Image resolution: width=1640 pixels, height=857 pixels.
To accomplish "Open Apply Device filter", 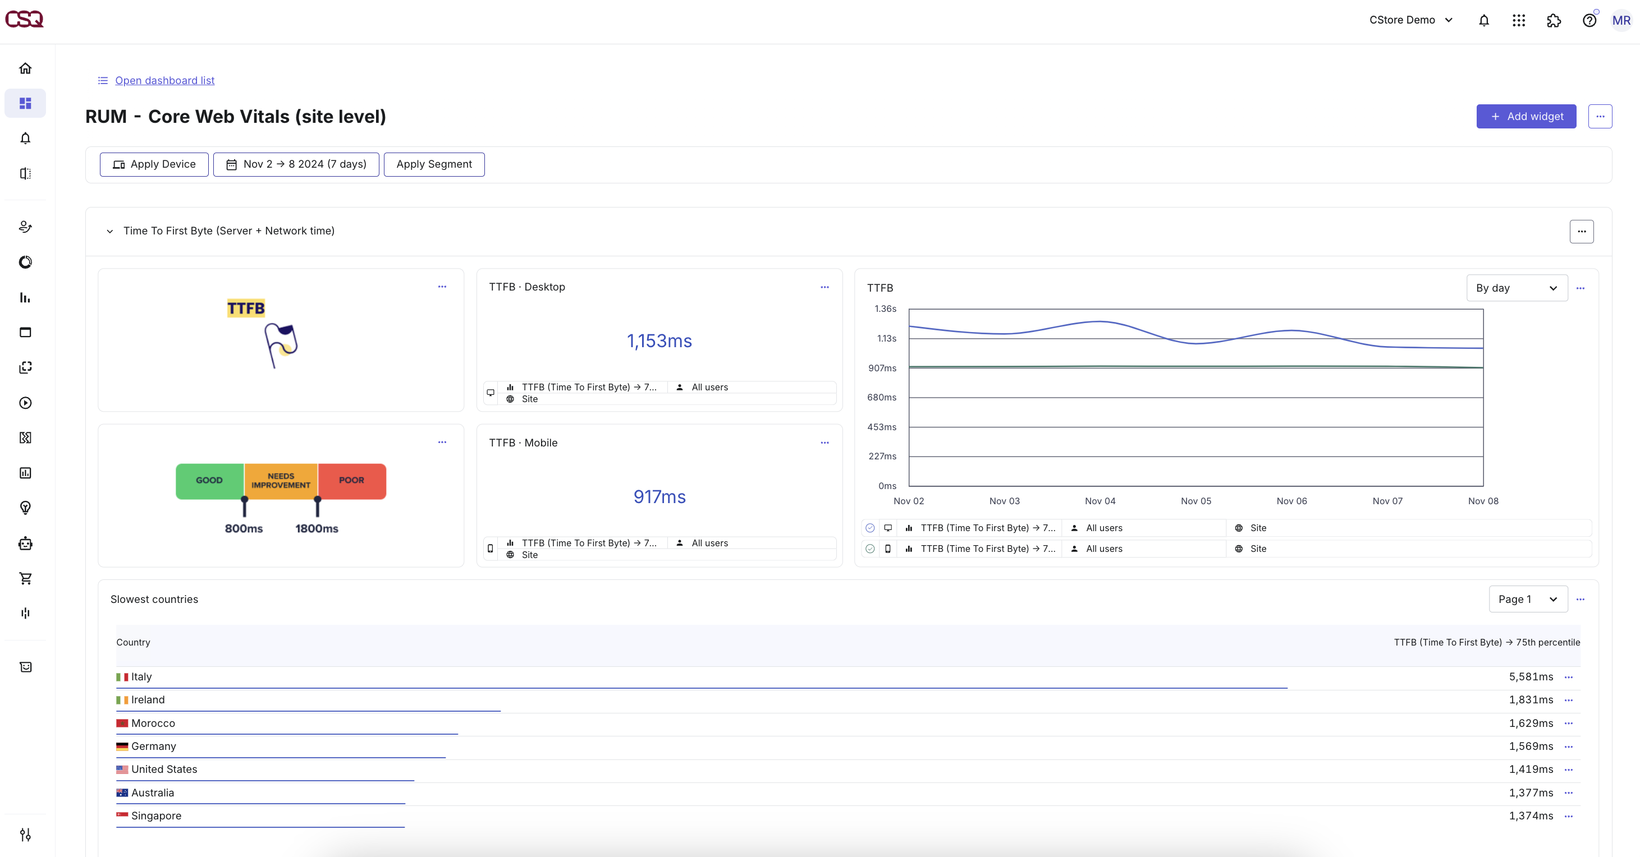I will click(154, 164).
